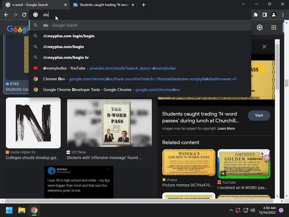
Task: Open 'Students caught trading N-word passes' title
Action: (x=201, y=117)
